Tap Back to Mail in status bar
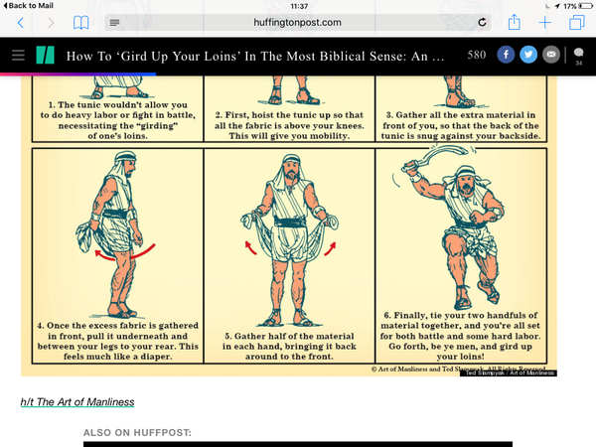This screenshot has height=447, width=596. pos(28,6)
